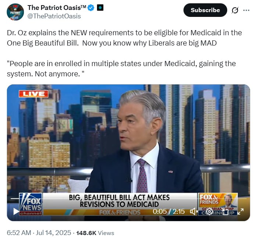Open The Patriot Oasis display name
257x242 pixels.
click(57, 8)
